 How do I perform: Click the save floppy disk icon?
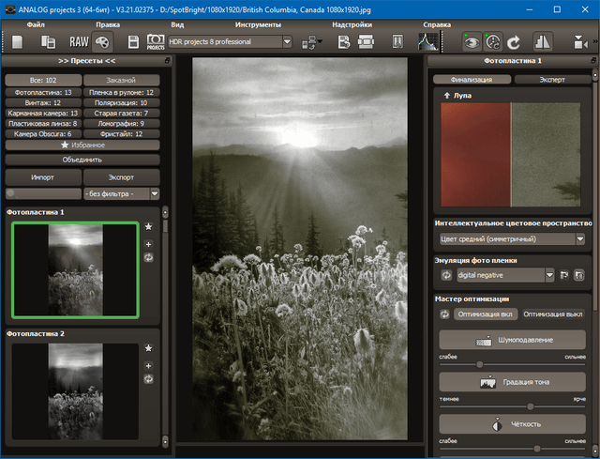[134, 41]
